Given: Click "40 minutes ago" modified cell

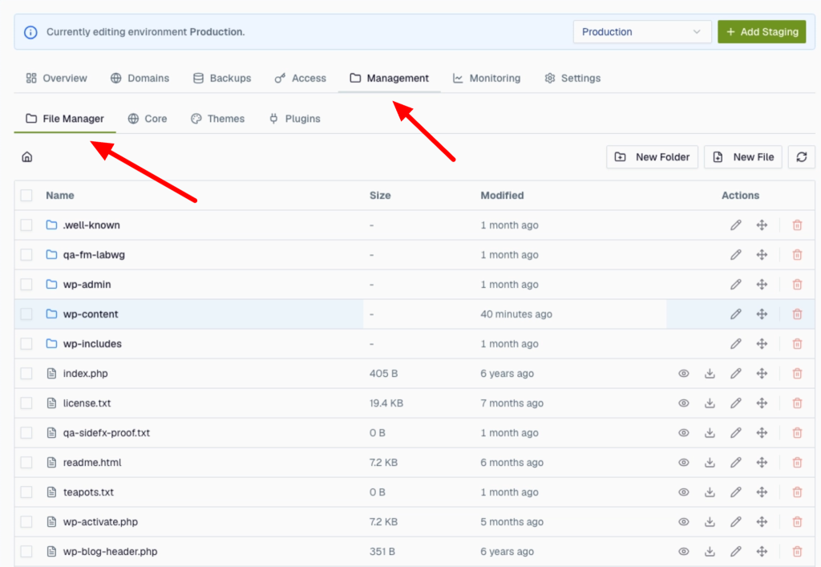Looking at the screenshot, I should (516, 314).
